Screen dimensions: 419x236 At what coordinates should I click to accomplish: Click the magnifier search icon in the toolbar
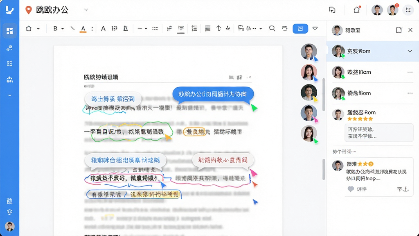point(272,28)
